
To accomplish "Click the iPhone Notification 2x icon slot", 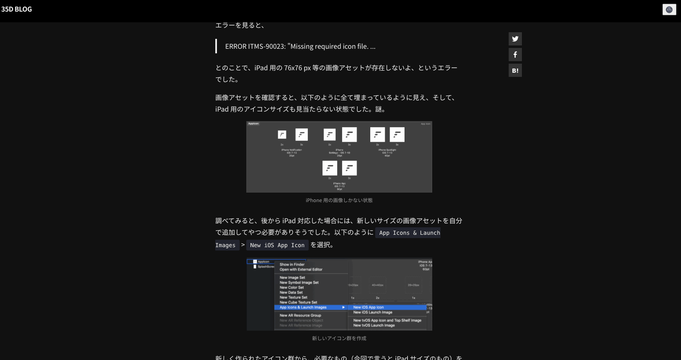I will tap(282, 135).
